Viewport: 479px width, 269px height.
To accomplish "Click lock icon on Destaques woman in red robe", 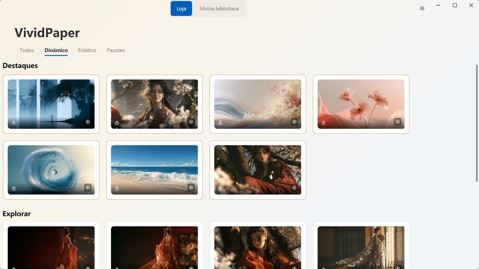I will coord(220,189).
